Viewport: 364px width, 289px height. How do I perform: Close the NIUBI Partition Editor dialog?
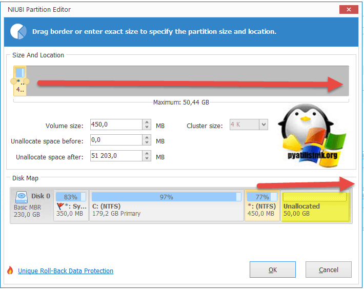pyautogui.click(x=349, y=10)
